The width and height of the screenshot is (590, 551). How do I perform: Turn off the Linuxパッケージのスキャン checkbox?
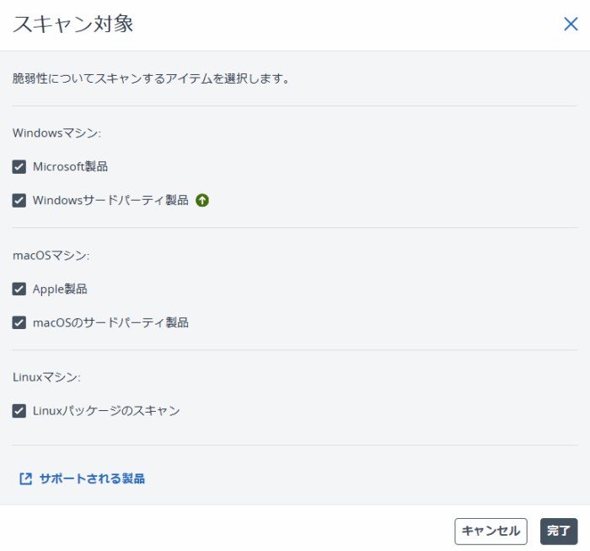pyautogui.click(x=19, y=411)
